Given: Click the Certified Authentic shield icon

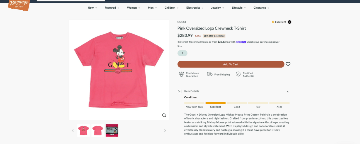Looking at the screenshot, I should 238,74.
